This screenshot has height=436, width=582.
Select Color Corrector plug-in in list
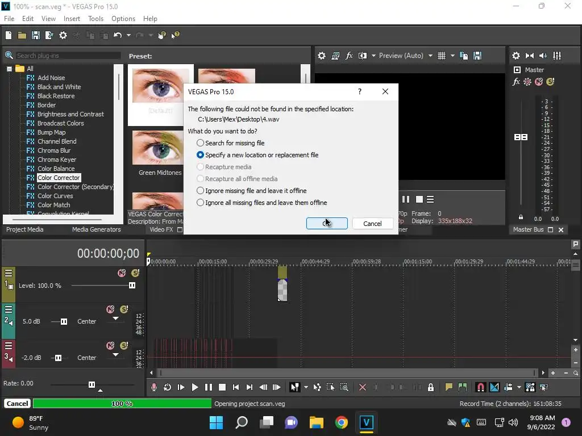point(59,178)
